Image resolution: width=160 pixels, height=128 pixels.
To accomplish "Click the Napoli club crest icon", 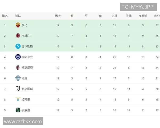I will 18,46.
